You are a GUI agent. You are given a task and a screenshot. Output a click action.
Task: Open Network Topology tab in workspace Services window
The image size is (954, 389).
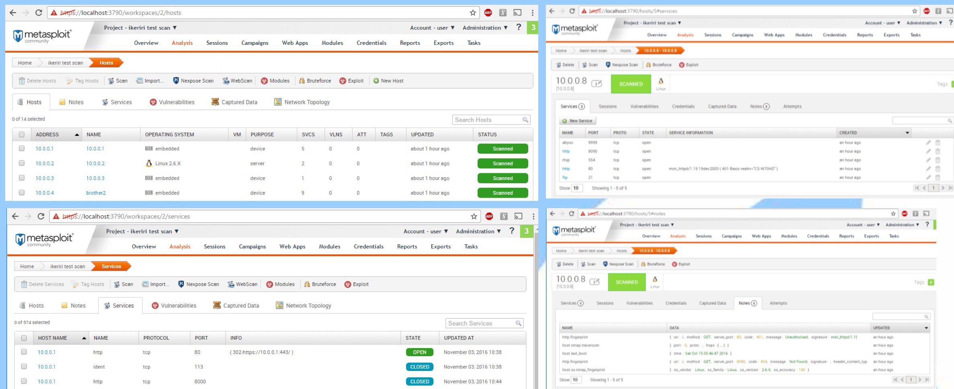click(304, 306)
